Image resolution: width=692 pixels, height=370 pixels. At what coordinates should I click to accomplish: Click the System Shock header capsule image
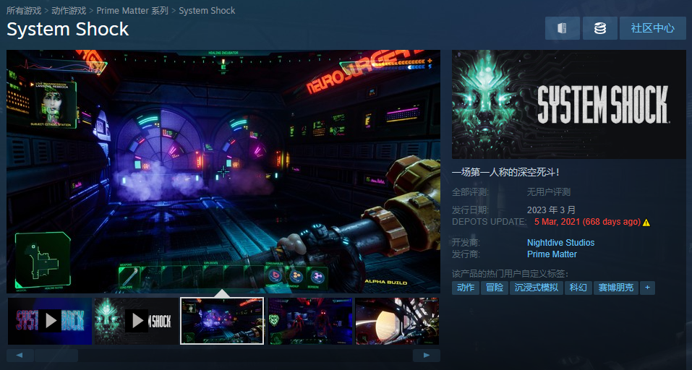pos(569,104)
